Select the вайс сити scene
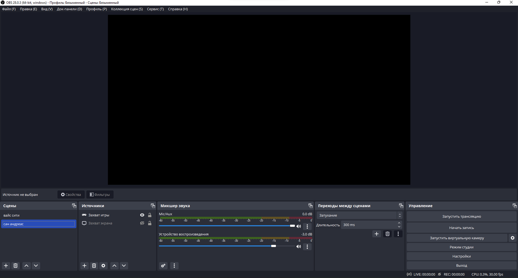 pos(39,215)
